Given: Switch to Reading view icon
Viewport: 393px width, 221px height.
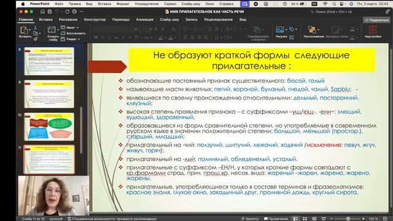Looking at the screenshot, I should click(314, 219).
